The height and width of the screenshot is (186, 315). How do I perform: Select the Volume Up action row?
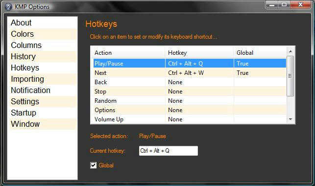pos(190,119)
